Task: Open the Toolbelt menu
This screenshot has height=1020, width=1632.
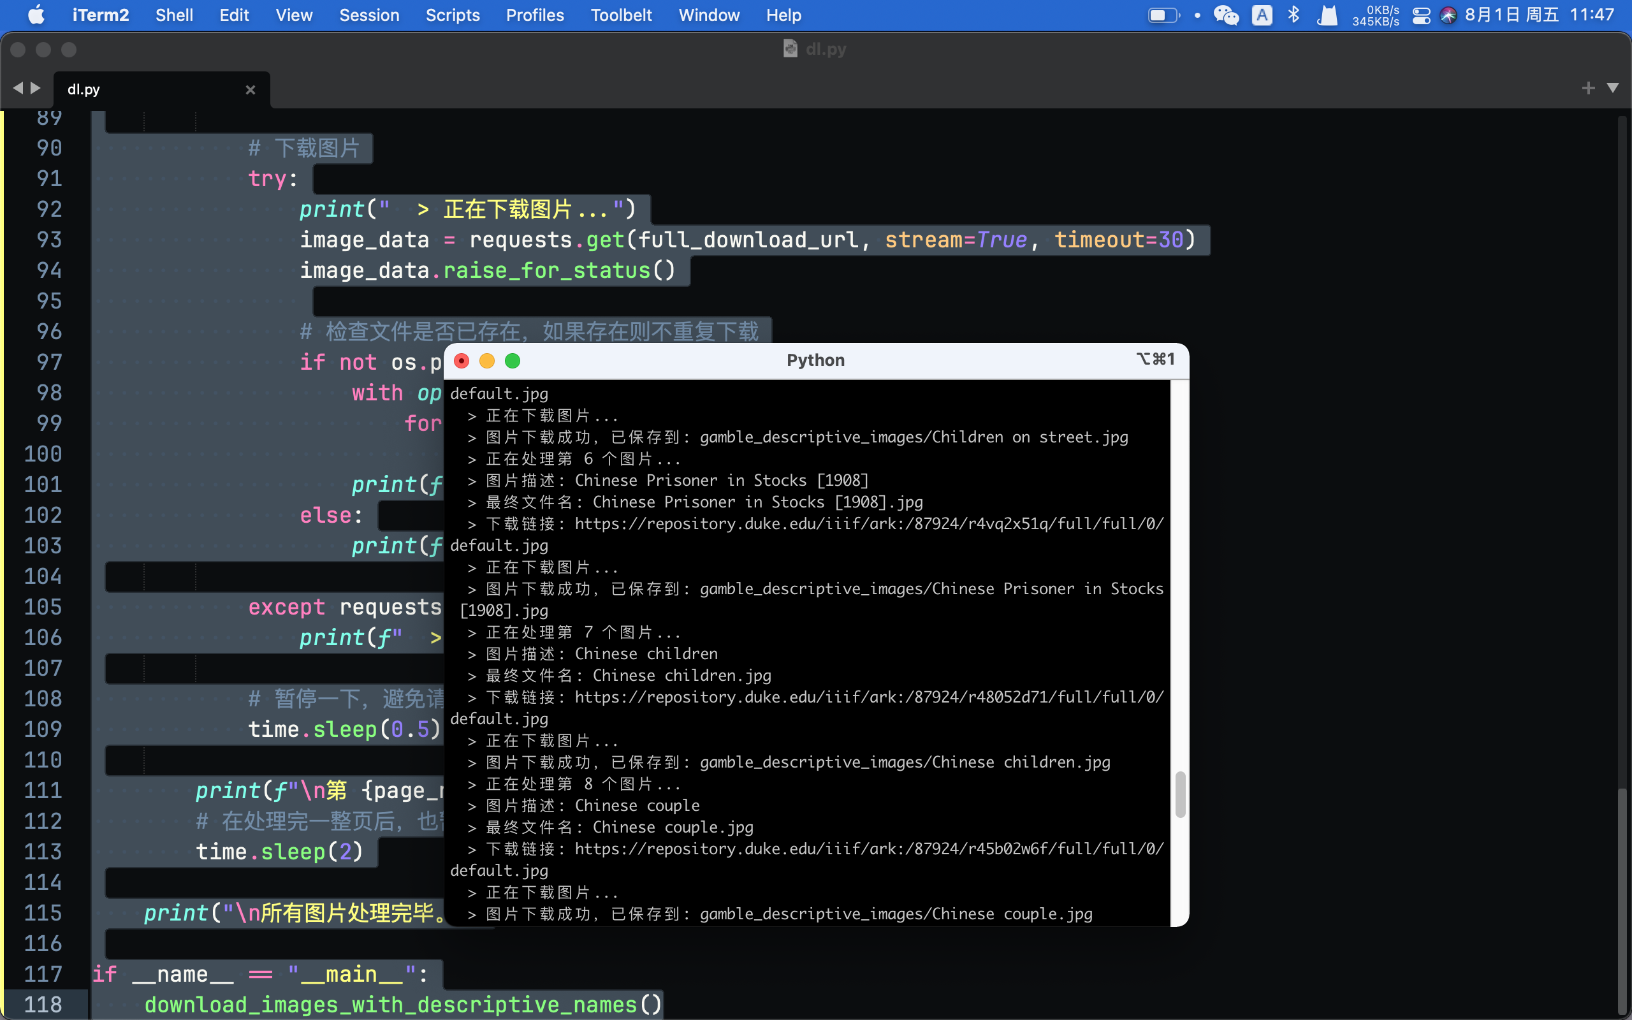Action: click(621, 15)
